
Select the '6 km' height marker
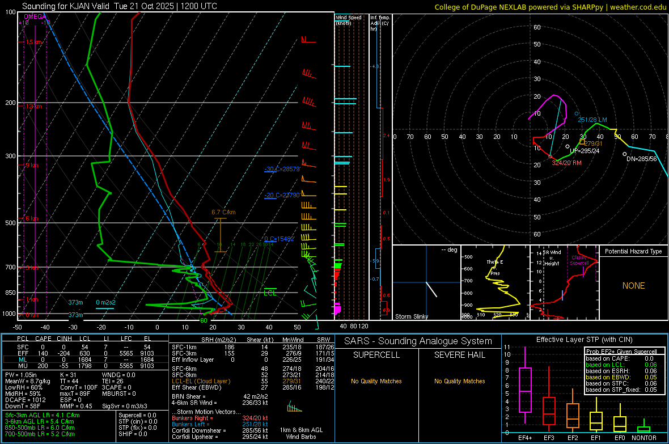(32, 218)
